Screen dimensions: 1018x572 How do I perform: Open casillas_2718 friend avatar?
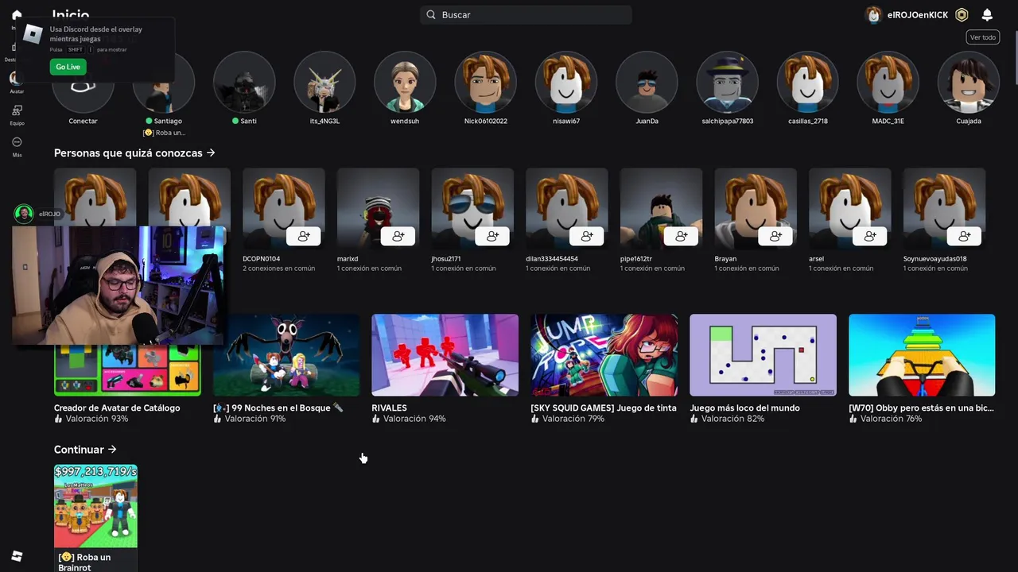(x=807, y=82)
